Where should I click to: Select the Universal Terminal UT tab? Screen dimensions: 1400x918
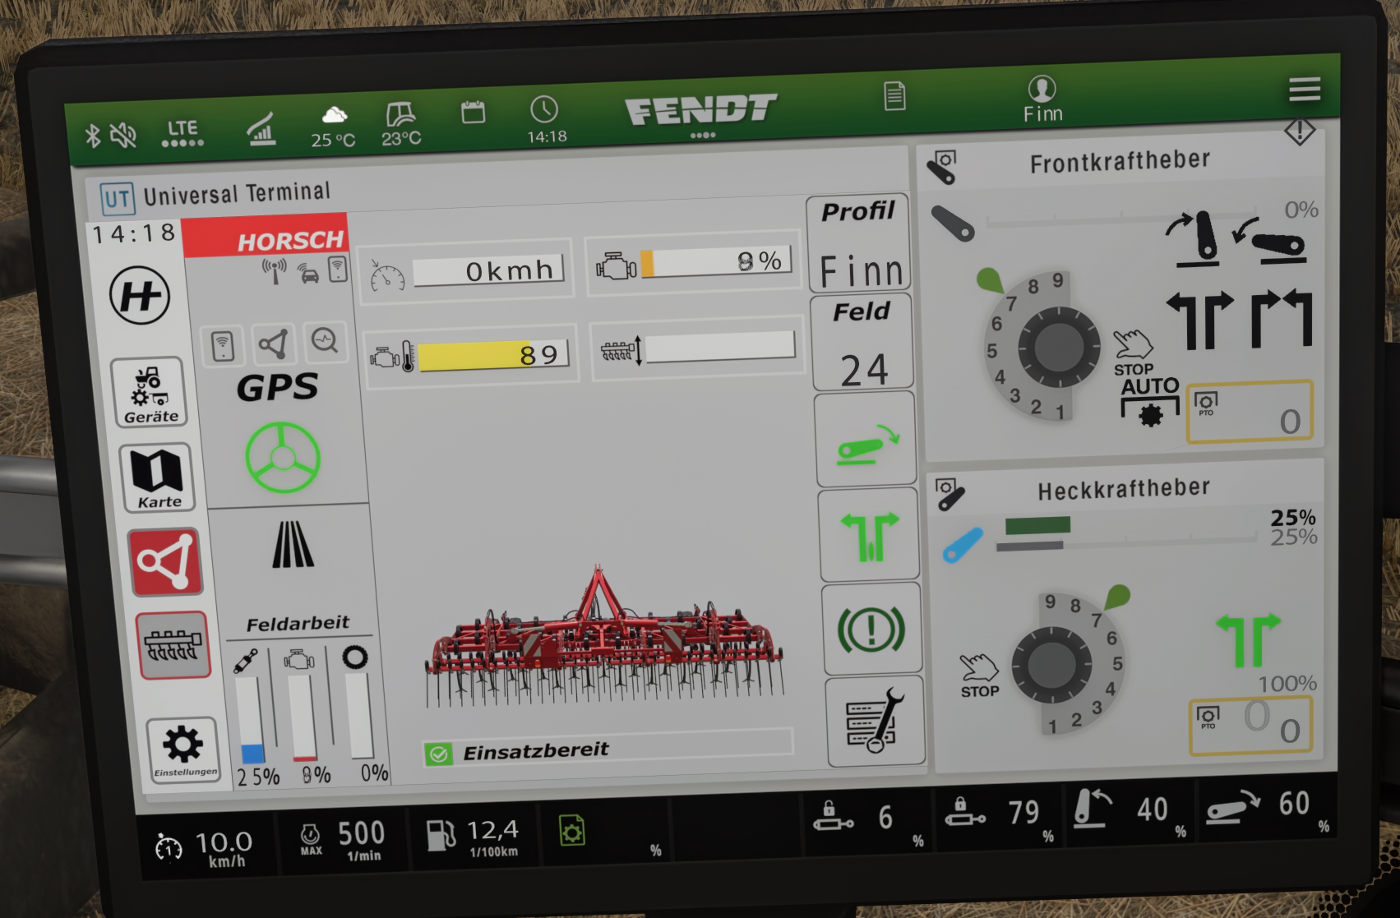pos(215,196)
